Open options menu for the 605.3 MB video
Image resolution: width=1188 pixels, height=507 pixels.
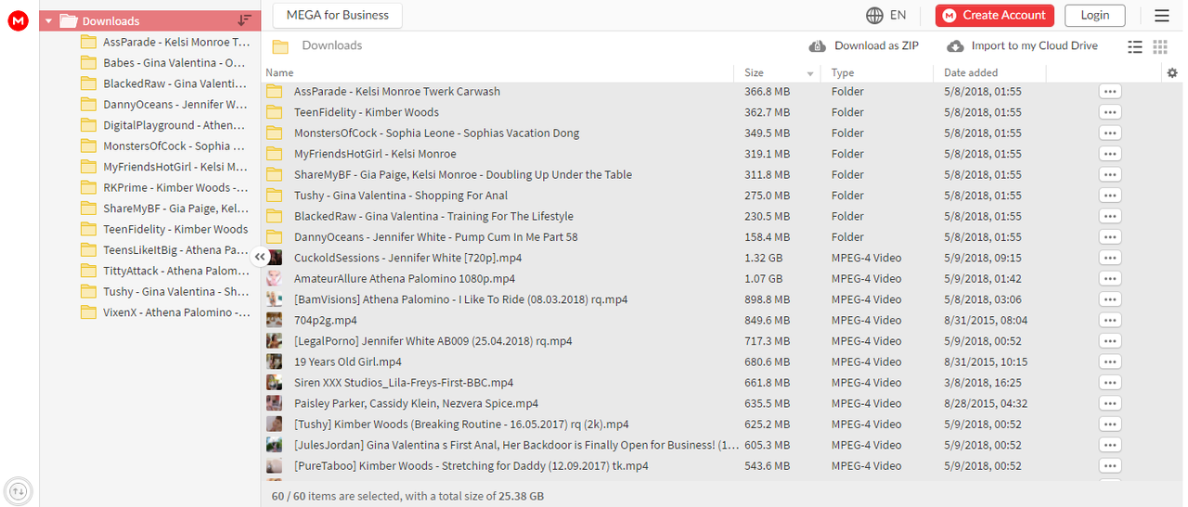tap(1110, 445)
